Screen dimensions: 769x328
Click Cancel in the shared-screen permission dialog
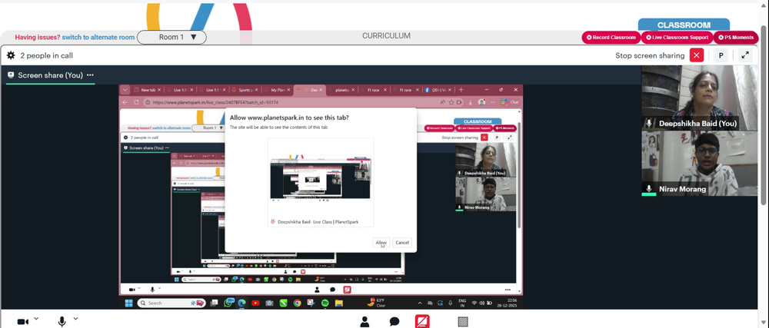pyautogui.click(x=402, y=242)
